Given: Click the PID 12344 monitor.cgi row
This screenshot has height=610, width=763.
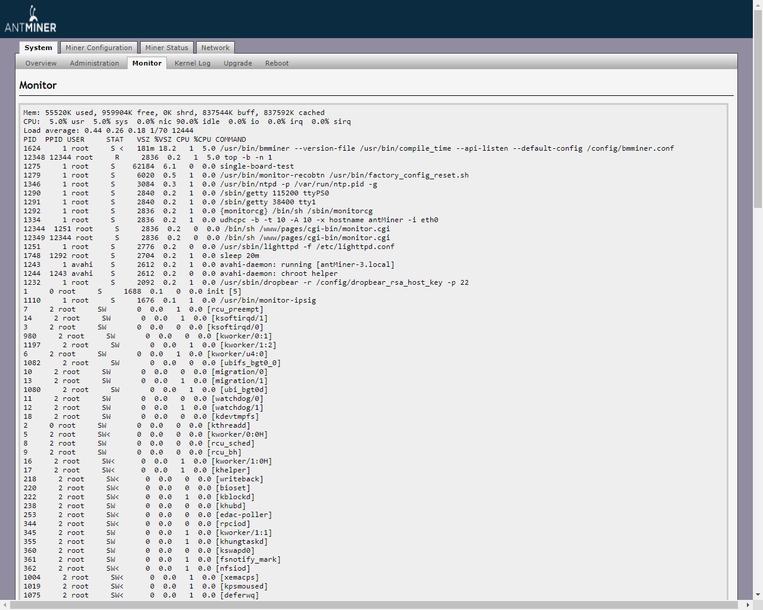Looking at the screenshot, I should [x=207, y=229].
